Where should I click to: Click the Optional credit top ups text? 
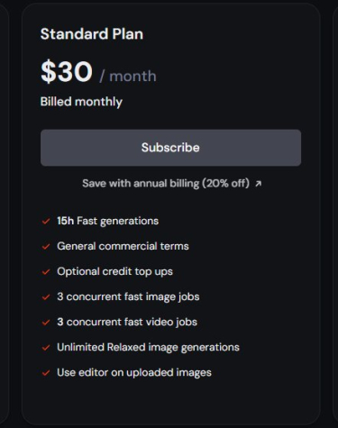(114, 272)
